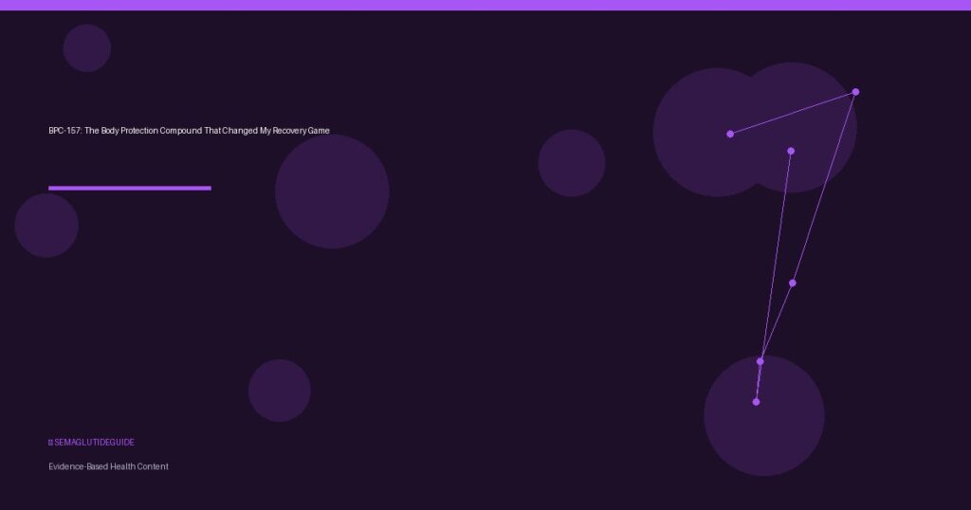This screenshot has height=510, width=971.
Task: Click the circle left of the purple underline
Action: coord(46,226)
